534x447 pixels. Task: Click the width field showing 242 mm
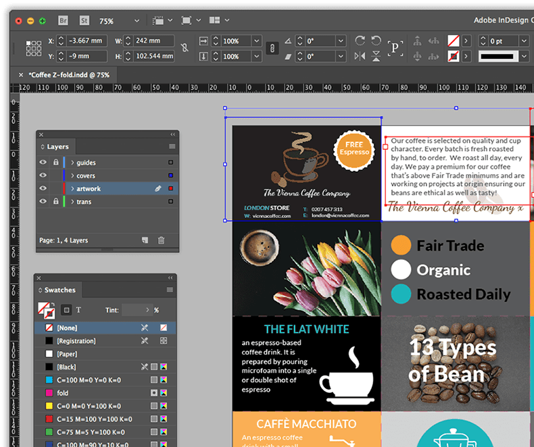click(x=153, y=41)
